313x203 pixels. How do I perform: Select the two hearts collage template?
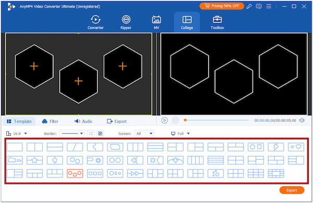pos(296,147)
